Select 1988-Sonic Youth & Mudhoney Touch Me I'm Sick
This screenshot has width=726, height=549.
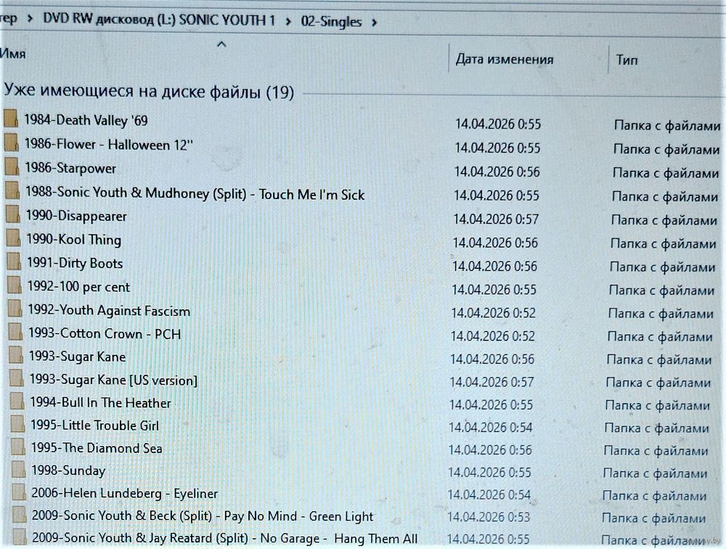coord(195,194)
